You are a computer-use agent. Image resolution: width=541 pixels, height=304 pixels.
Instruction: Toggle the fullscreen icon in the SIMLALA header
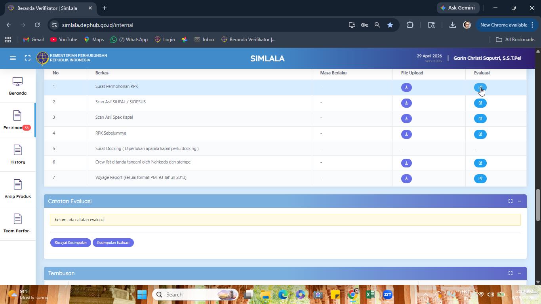pos(27,58)
